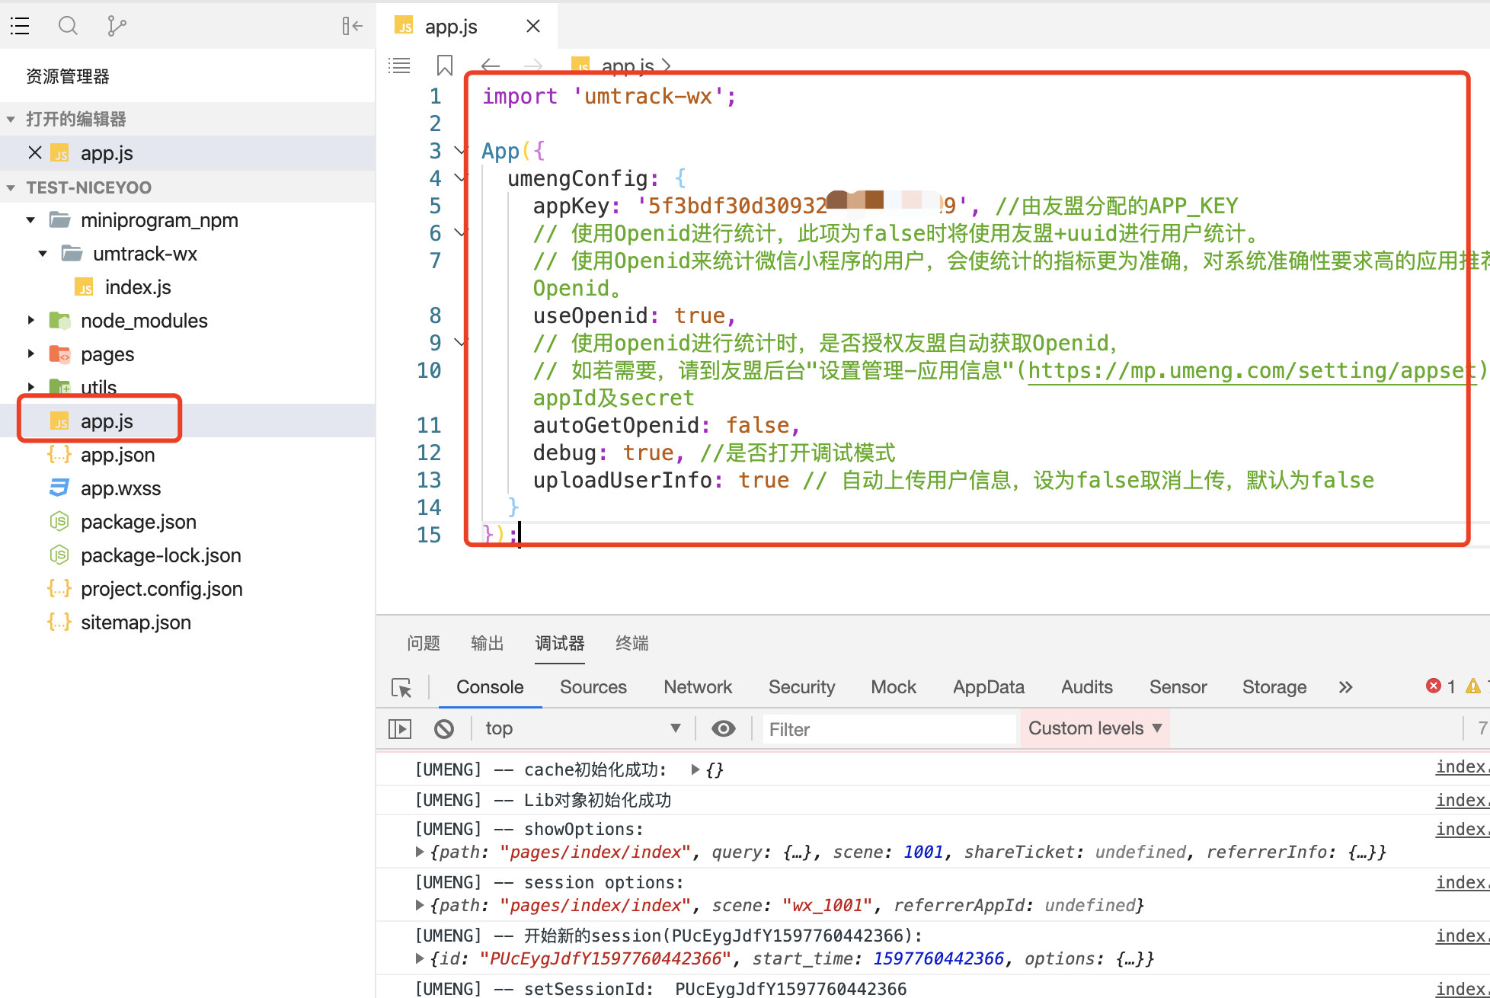Open app.wxss file
This screenshot has height=998, width=1490.
click(120, 488)
